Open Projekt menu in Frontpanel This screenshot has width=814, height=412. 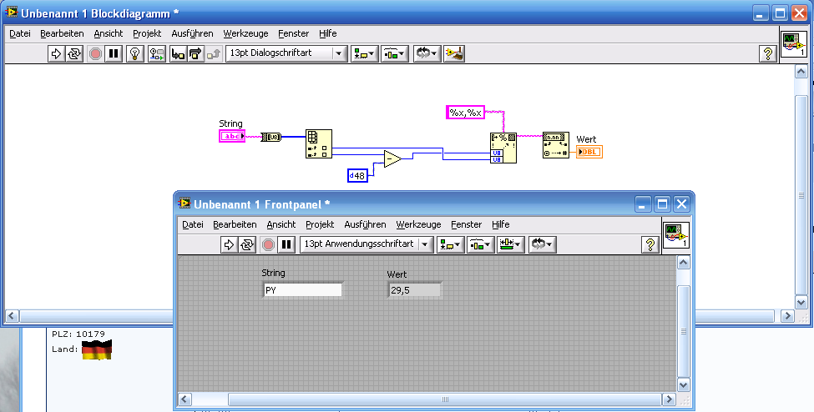(x=320, y=224)
